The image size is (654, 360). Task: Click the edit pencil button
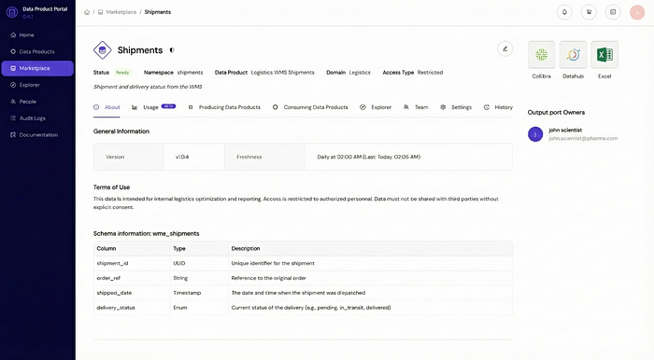505,49
